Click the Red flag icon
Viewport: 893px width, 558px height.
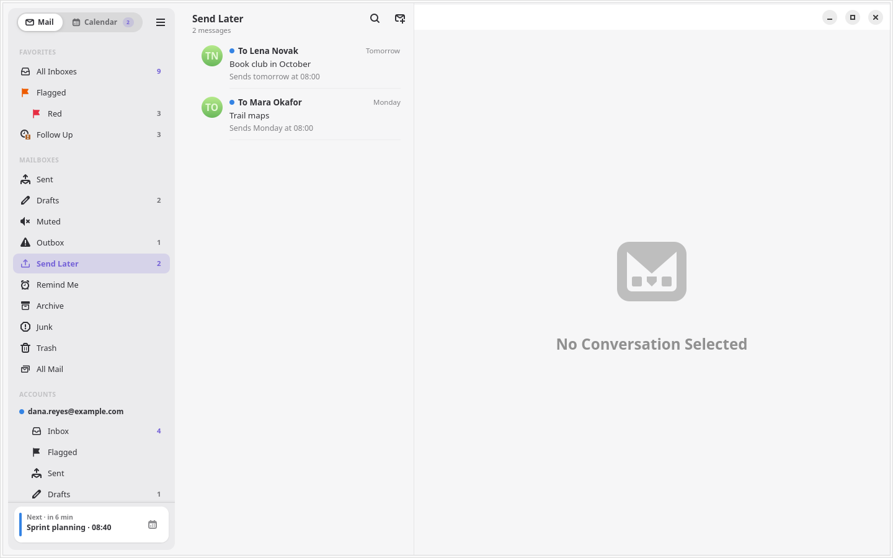37,113
